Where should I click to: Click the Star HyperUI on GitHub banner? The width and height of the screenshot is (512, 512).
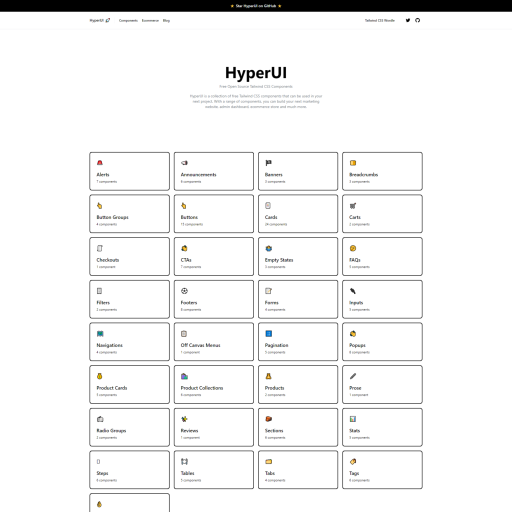pyautogui.click(x=256, y=5)
